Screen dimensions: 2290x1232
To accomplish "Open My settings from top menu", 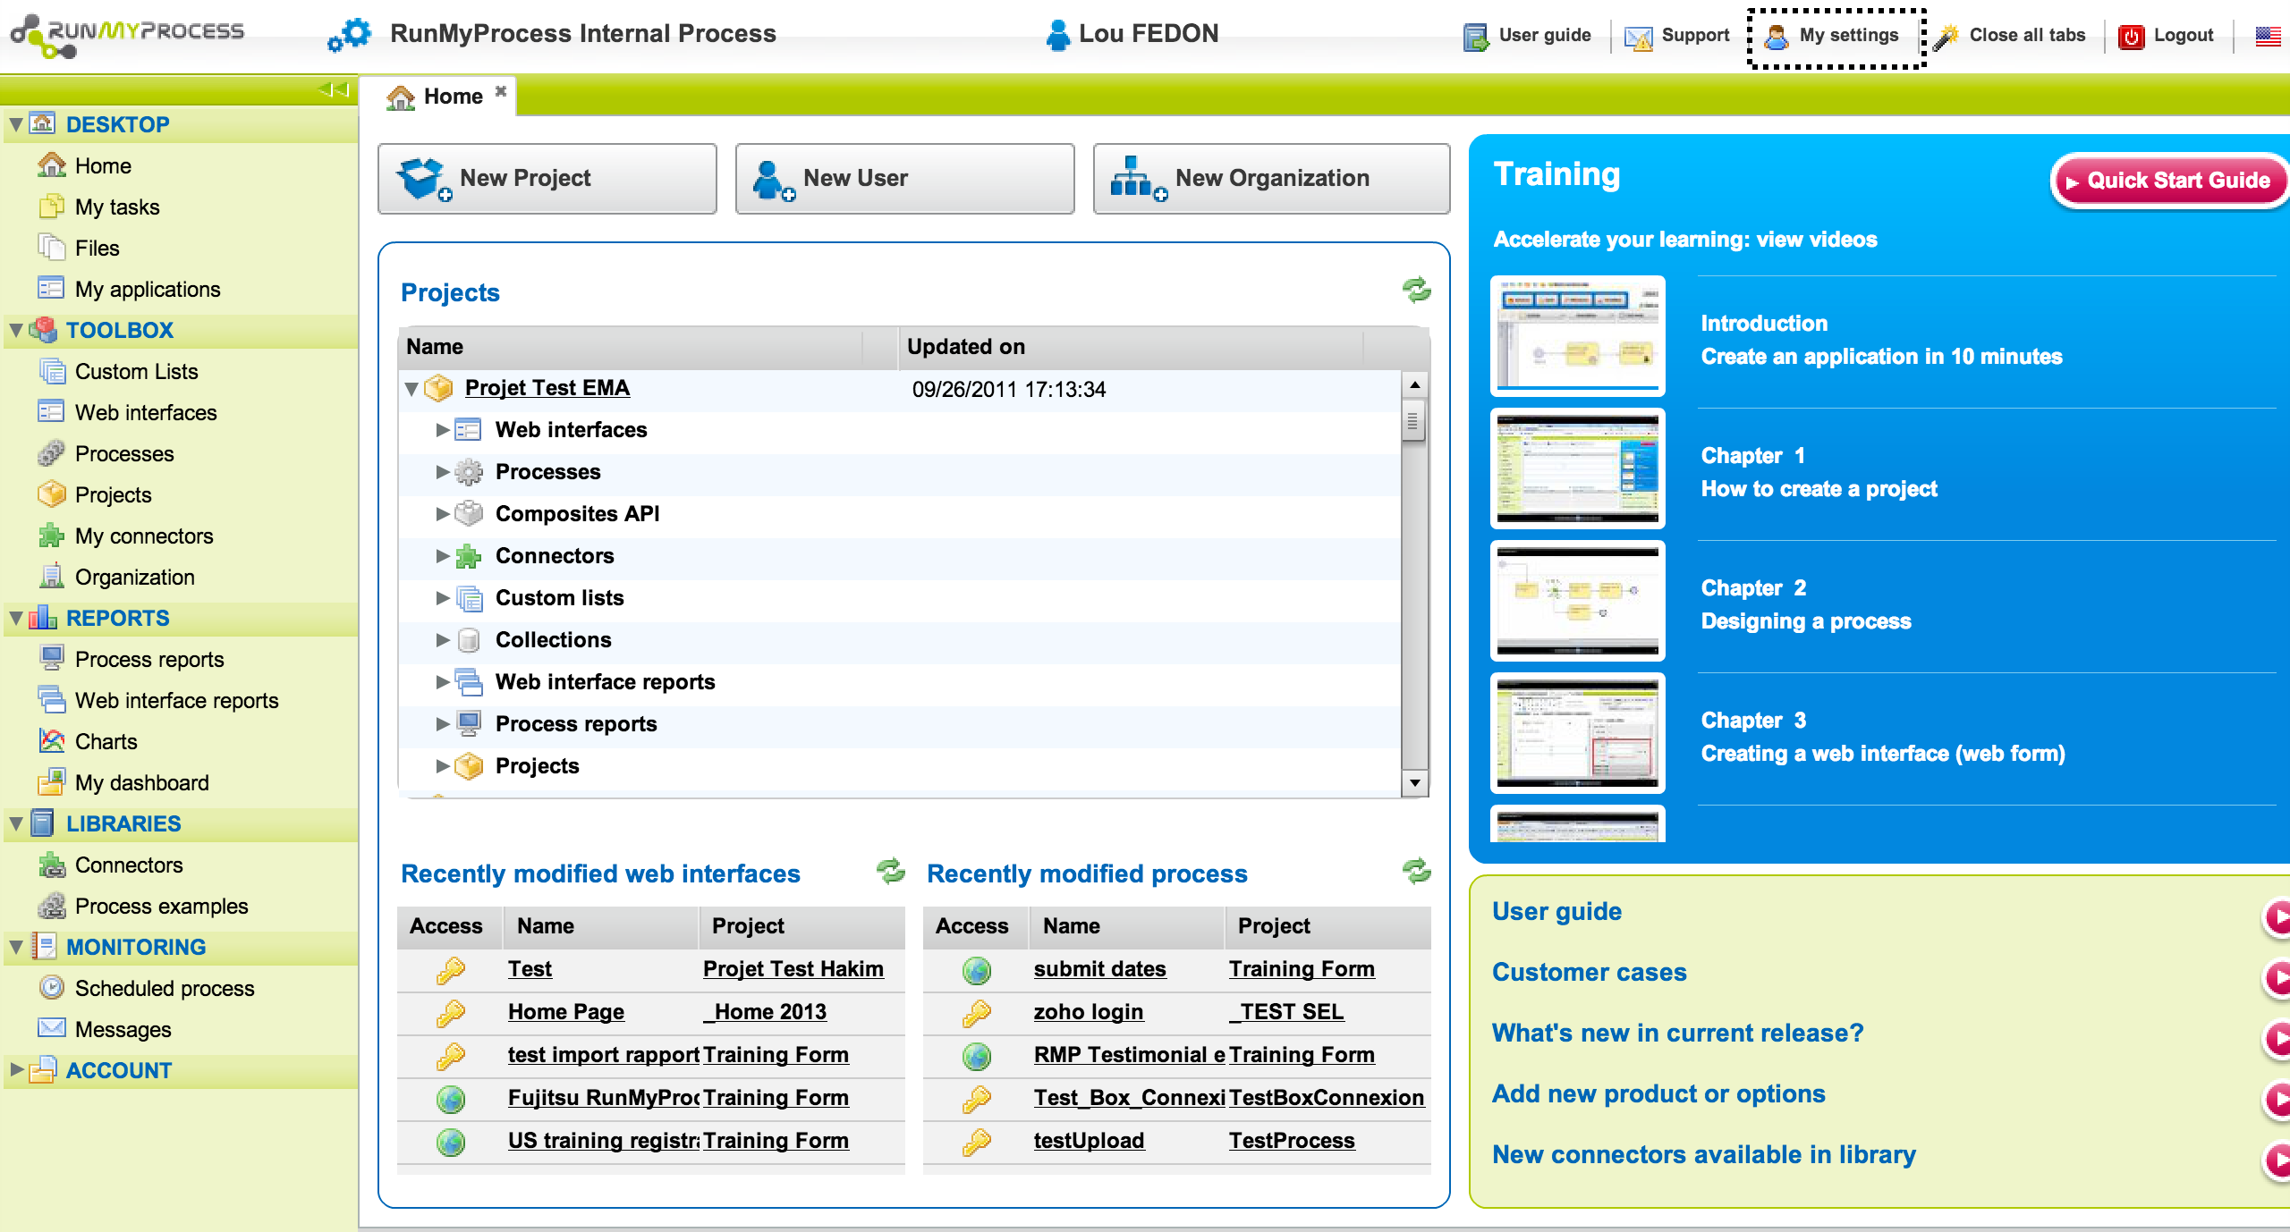I will pos(1831,37).
